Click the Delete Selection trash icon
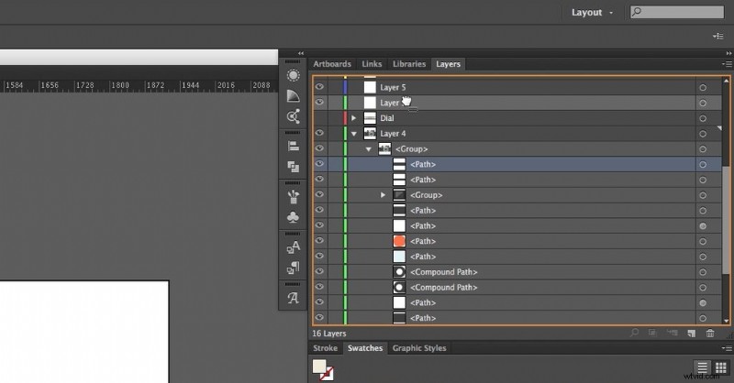Screen dimensions: 734x383 710,333
